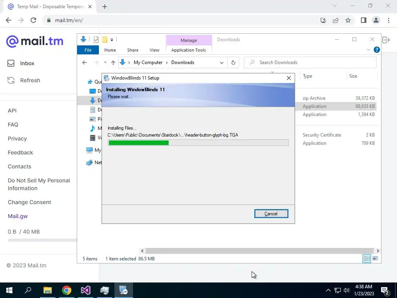This screenshot has width=397, height=298.
Task: Open Visual Studio from the taskbar
Action: (86, 290)
